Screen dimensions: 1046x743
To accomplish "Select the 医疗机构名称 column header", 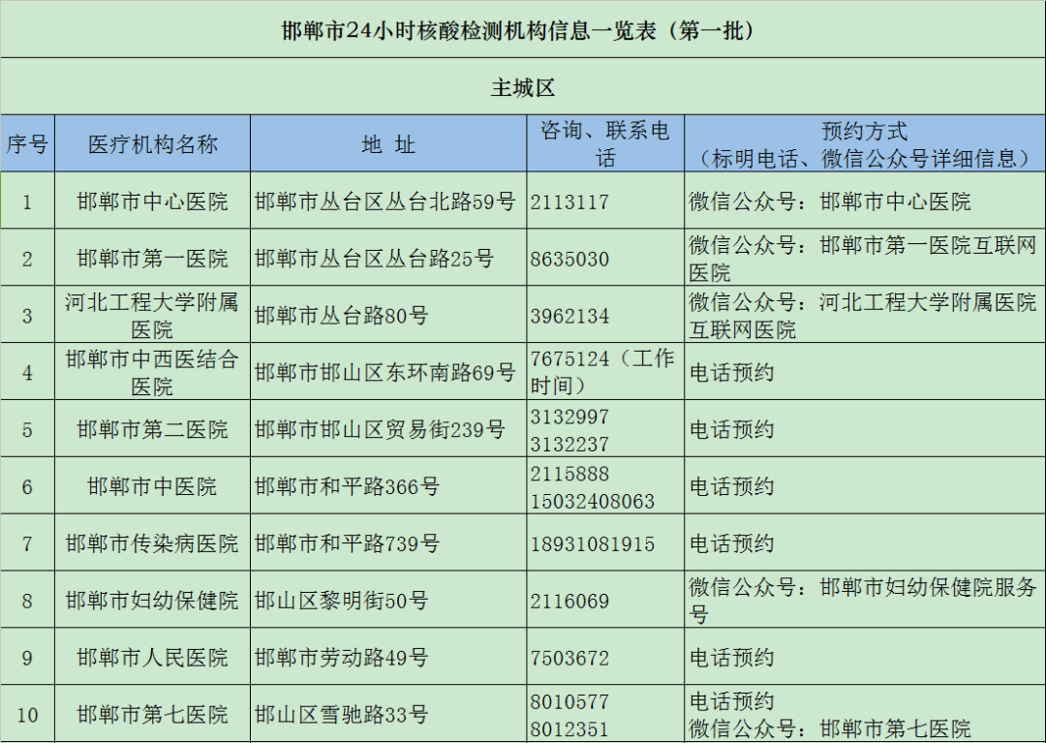I will 153,144.
